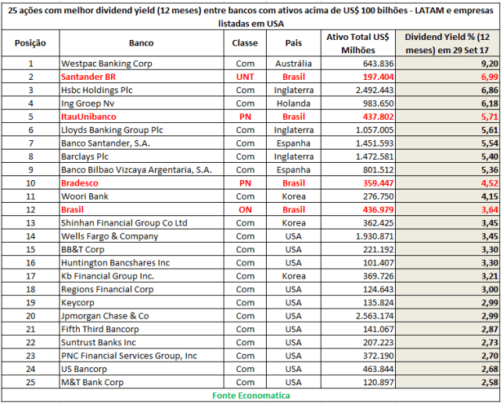The width and height of the screenshot is (503, 404).
Task: Click 'Espanha' in the Banco Santander row
Action: (293, 143)
